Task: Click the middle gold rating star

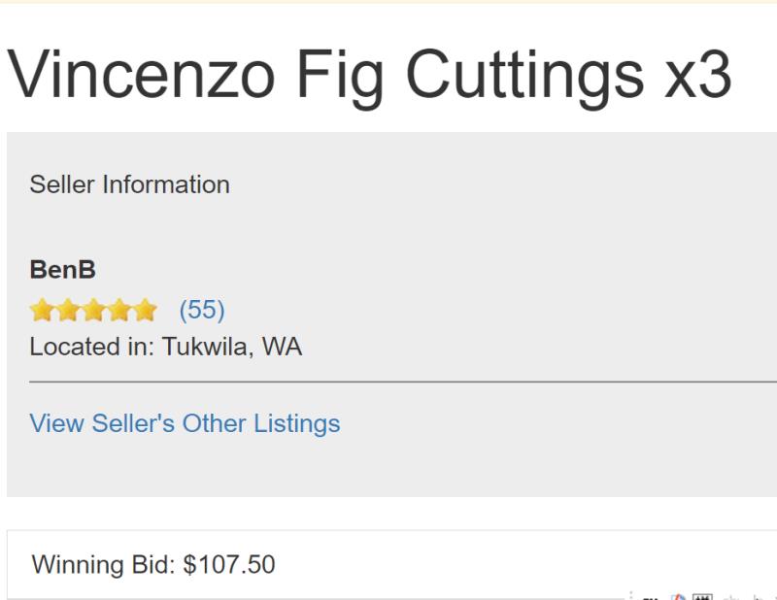Action: 93,310
